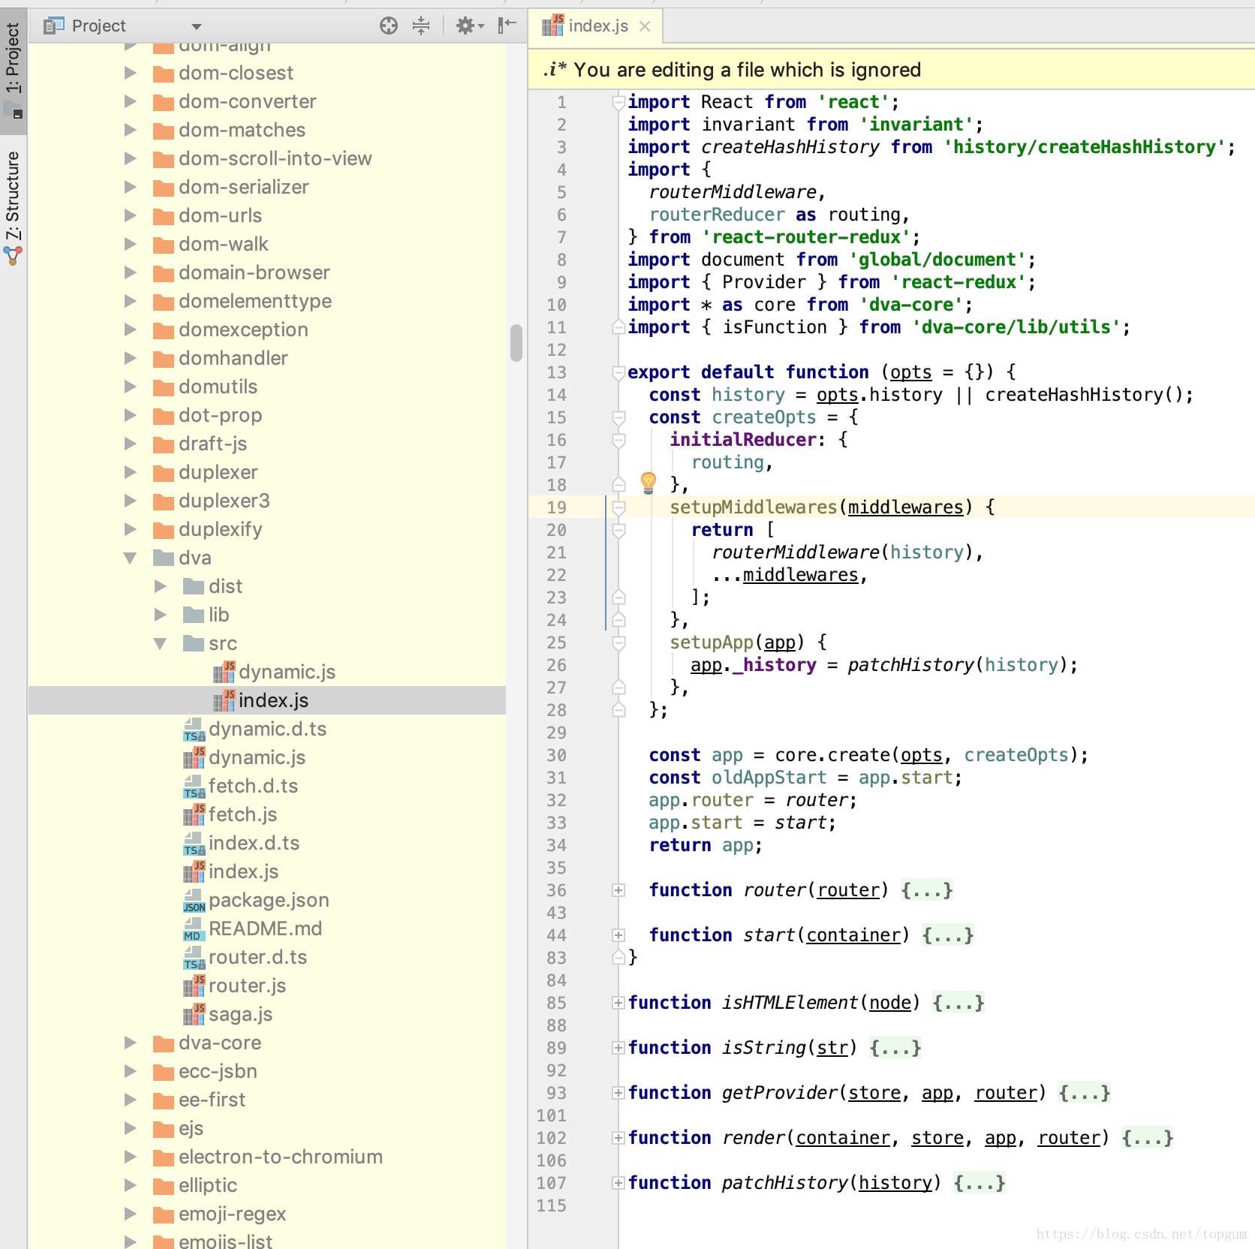Expand folded start function on line 44
This screenshot has width=1255, height=1249.
[618, 935]
